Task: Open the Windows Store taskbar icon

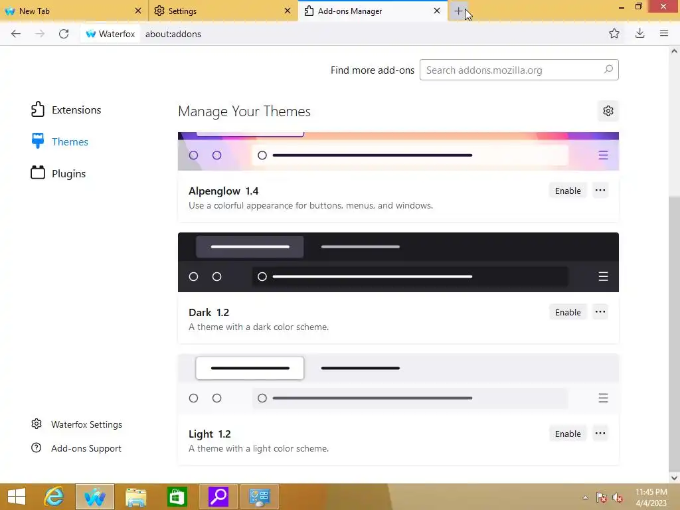Action: (x=177, y=497)
